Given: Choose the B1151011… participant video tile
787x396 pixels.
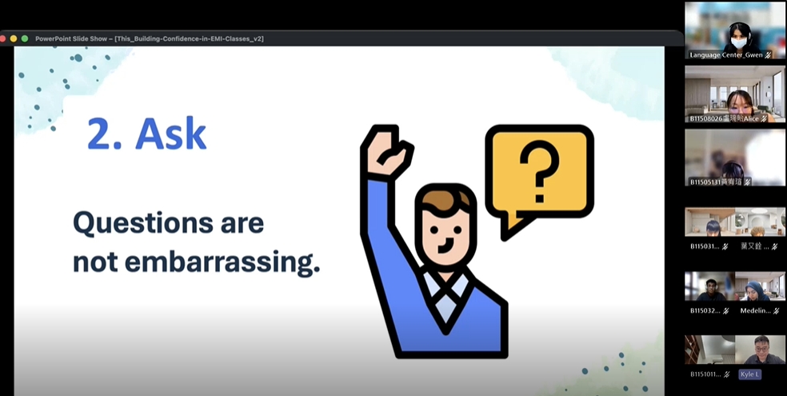Looking at the screenshot, I should tap(709, 350).
